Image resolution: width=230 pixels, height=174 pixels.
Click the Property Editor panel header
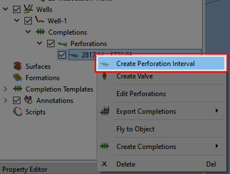click(25, 169)
